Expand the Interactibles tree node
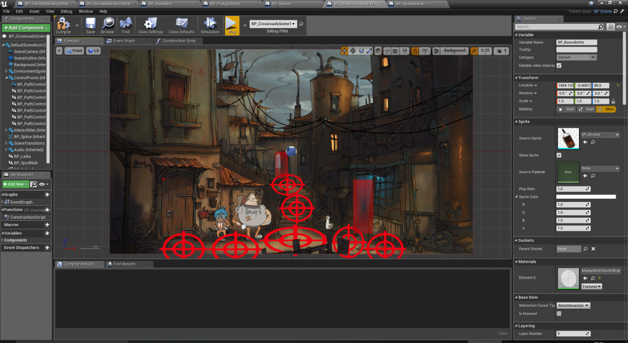This screenshot has width=628, height=343. [6, 130]
